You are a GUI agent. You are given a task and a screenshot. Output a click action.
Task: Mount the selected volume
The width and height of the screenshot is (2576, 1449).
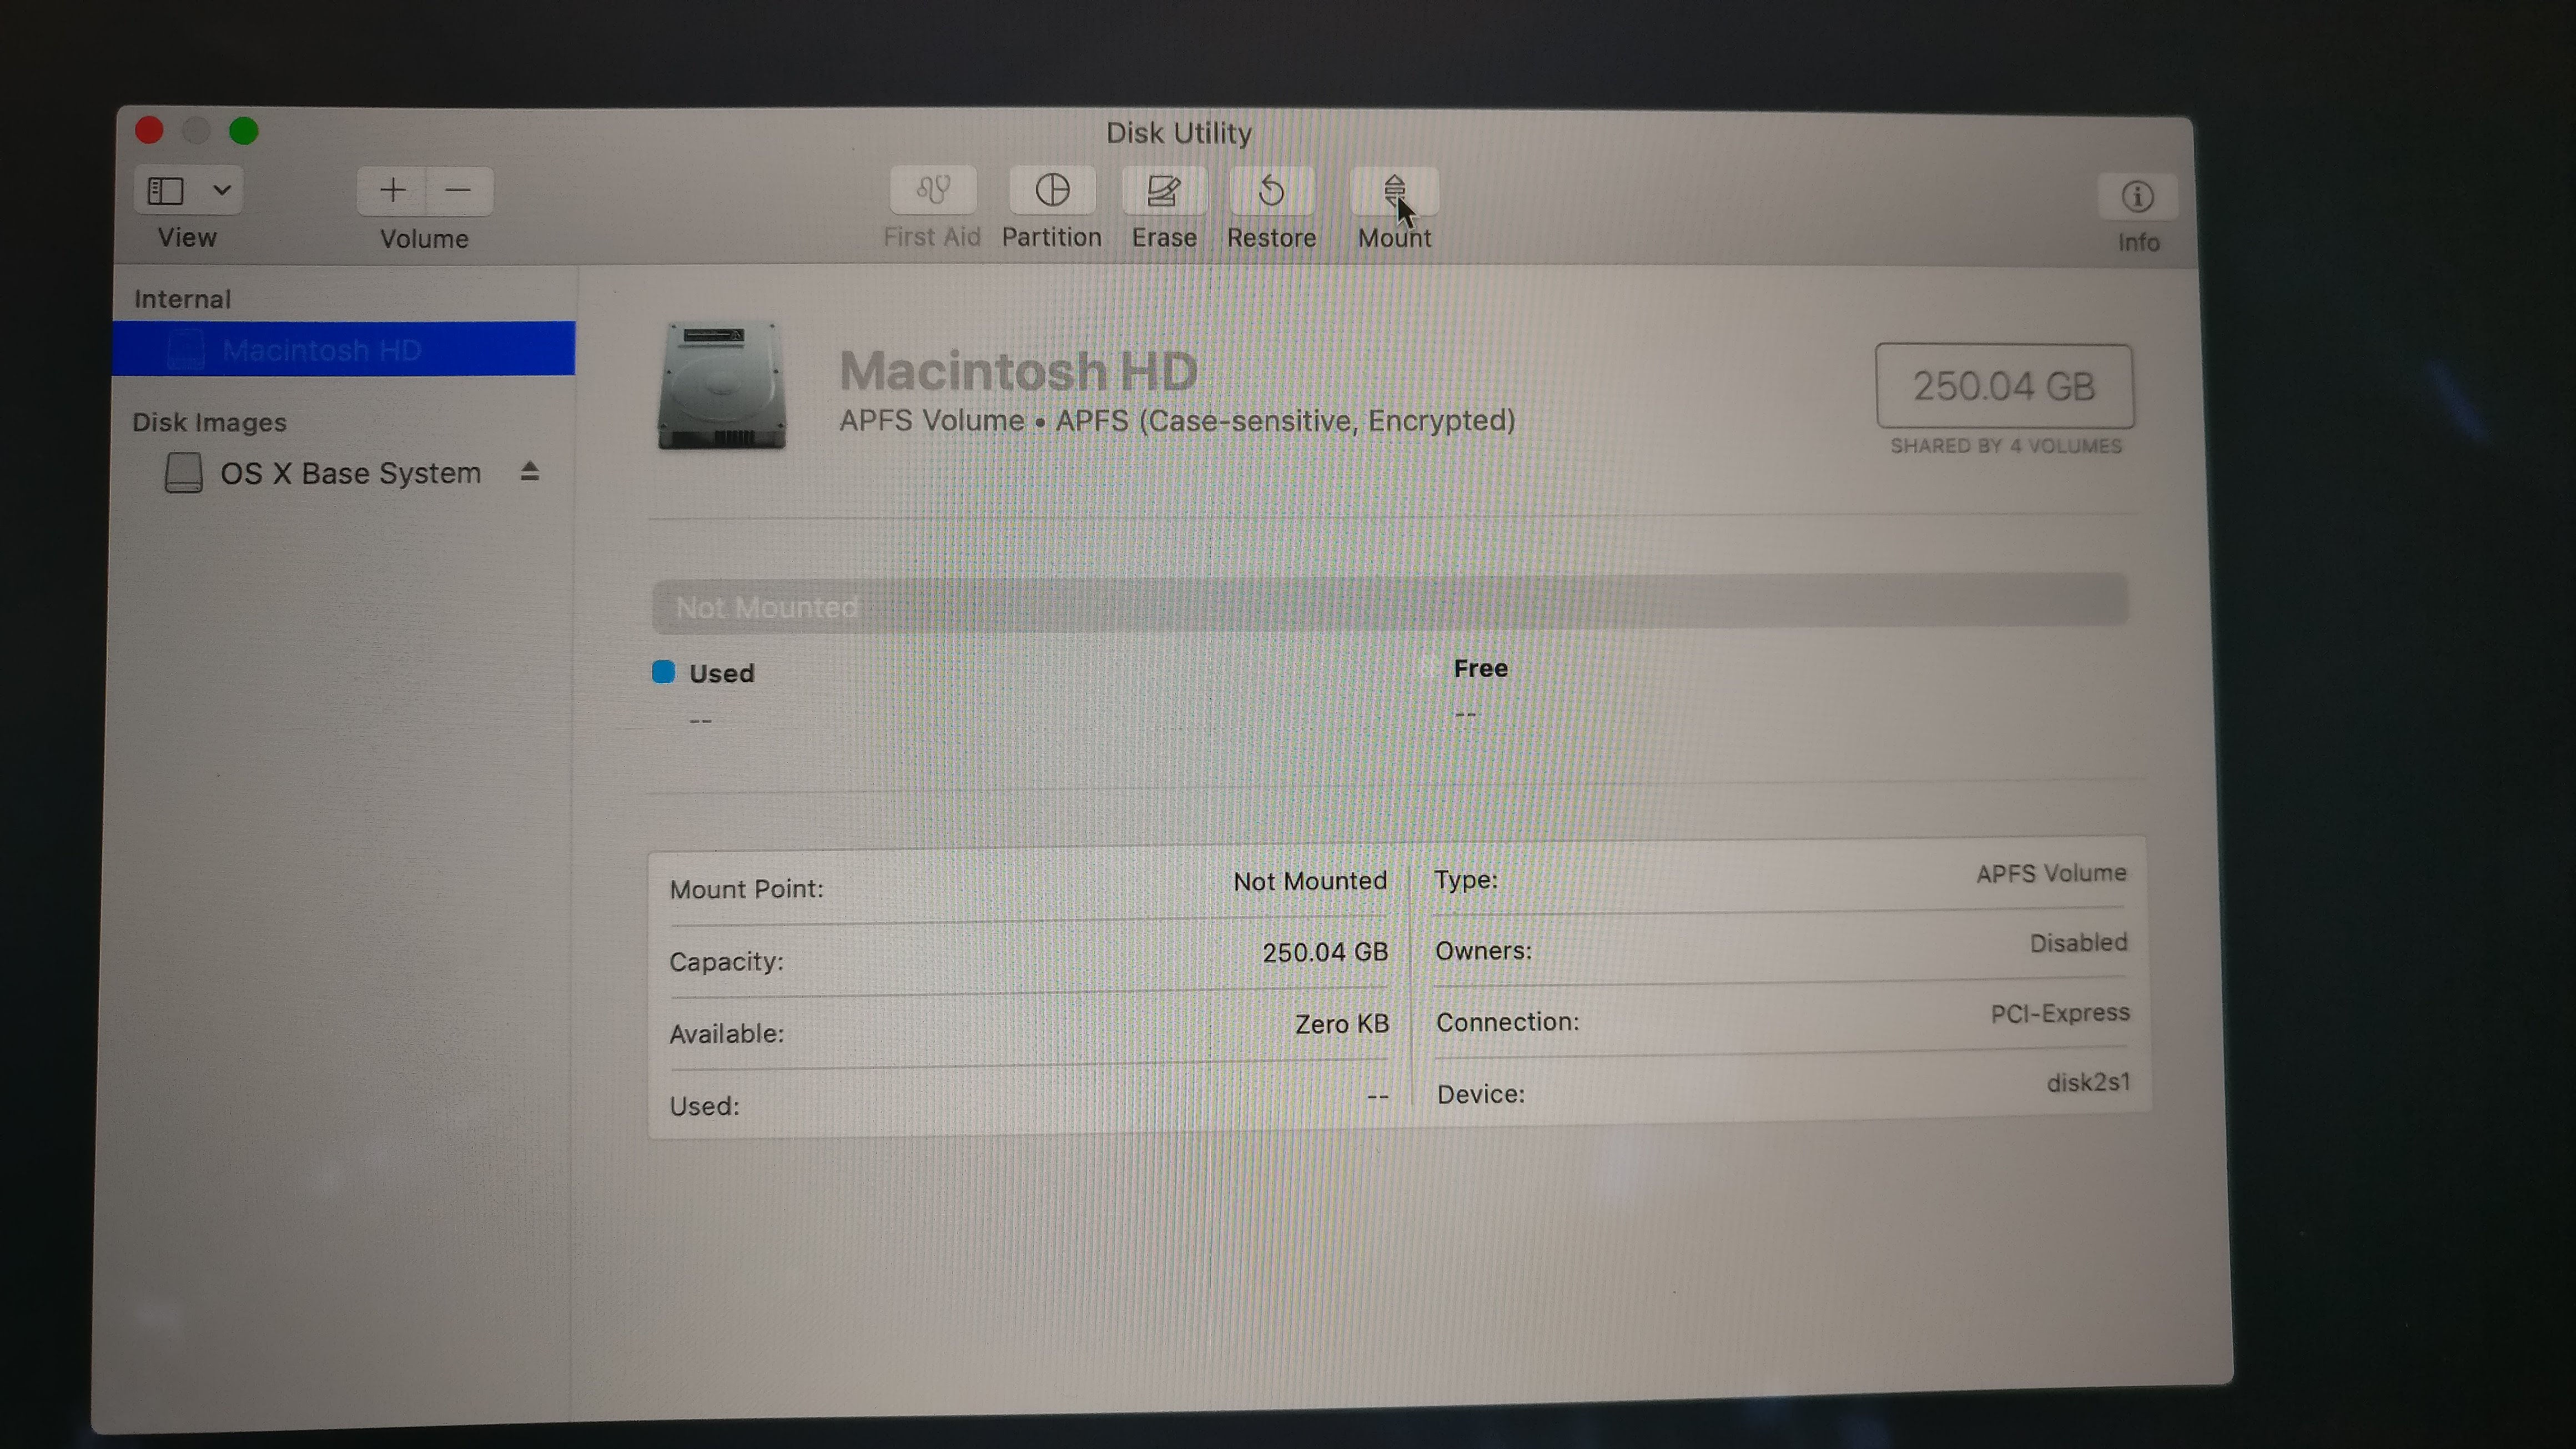(1394, 190)
